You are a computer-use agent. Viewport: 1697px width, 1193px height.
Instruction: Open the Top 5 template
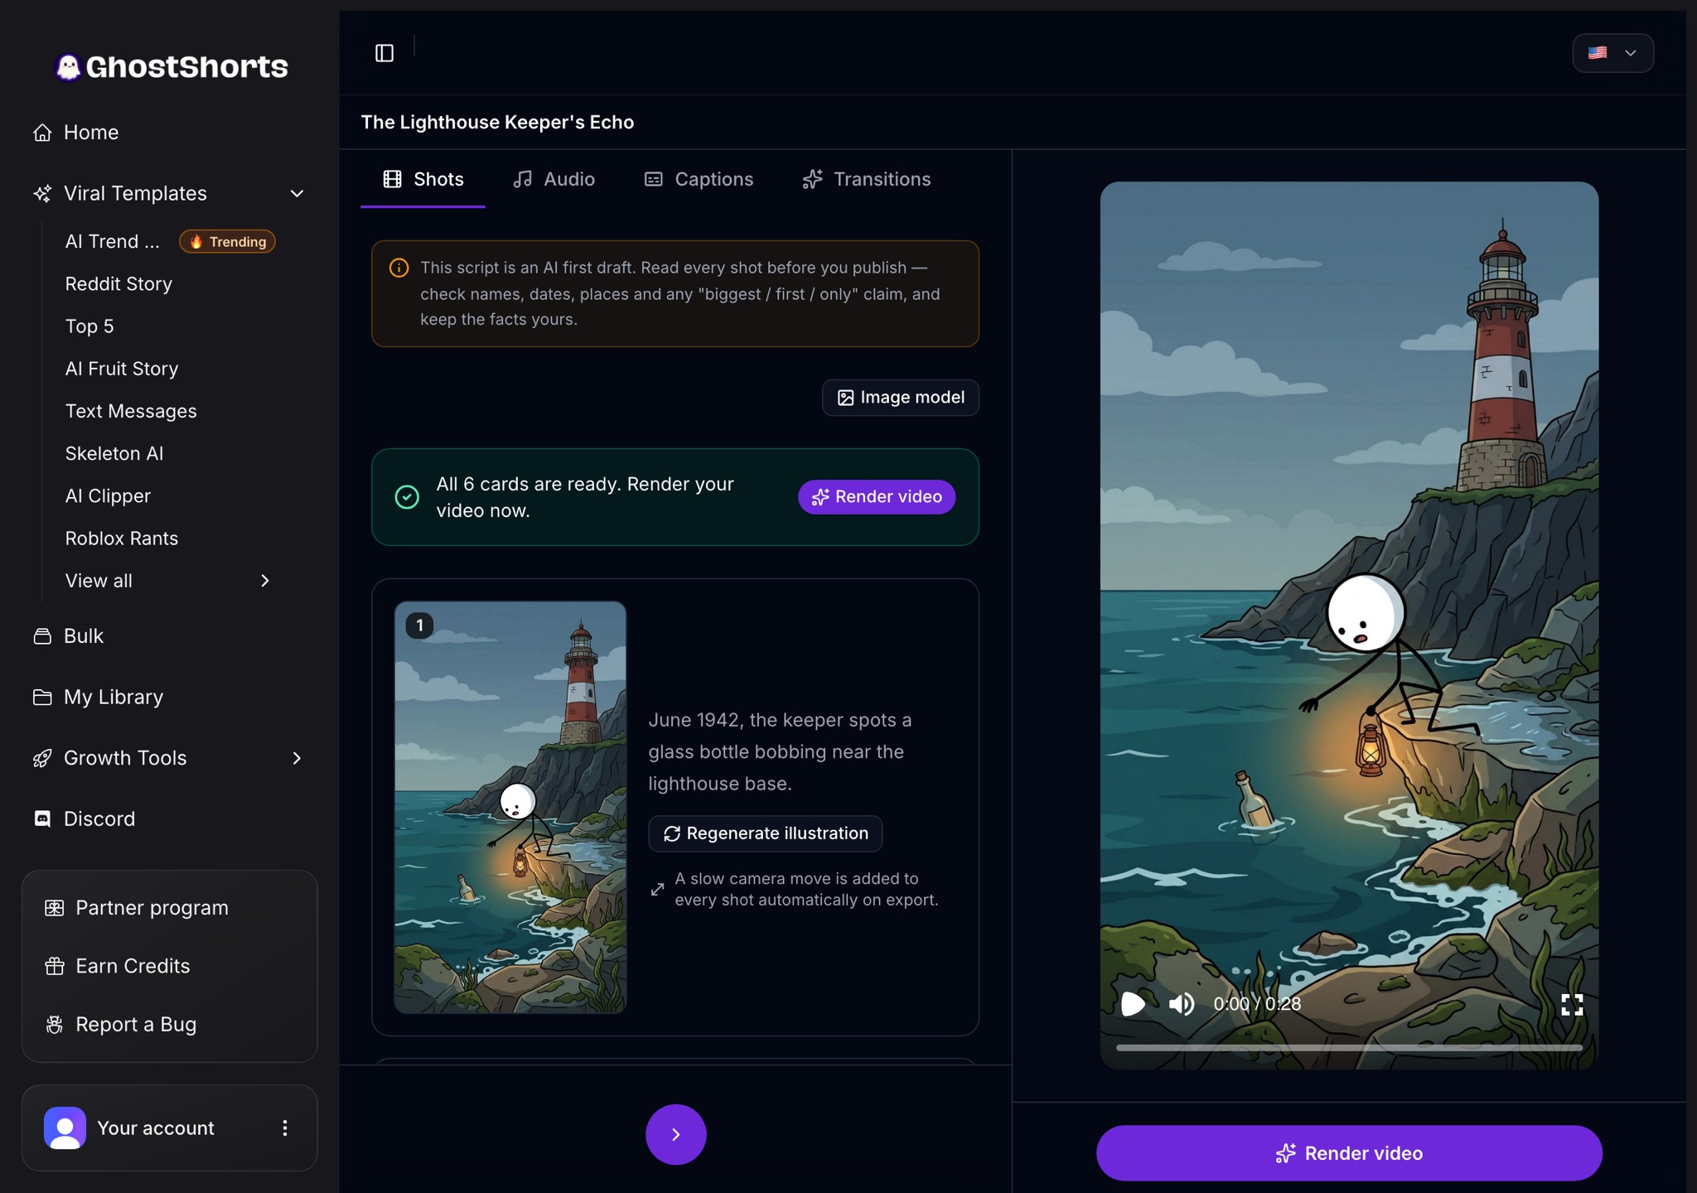tap(89, 326)
